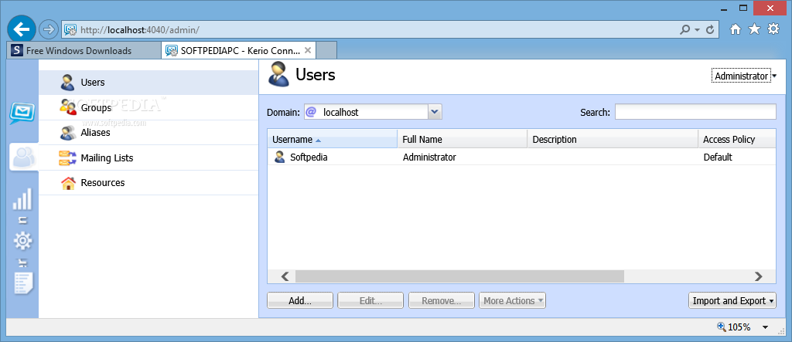Open the browser tools gear icon

coord(773,29)
